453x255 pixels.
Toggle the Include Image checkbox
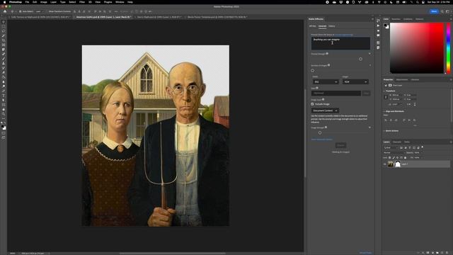pos(312,104)
